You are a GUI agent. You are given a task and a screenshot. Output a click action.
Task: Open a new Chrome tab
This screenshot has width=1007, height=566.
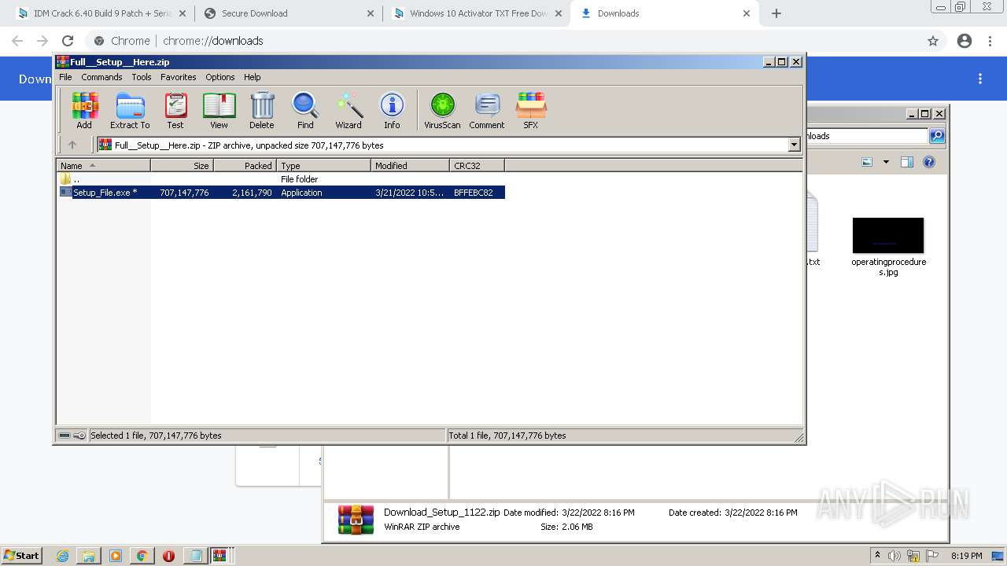[776, 13]
